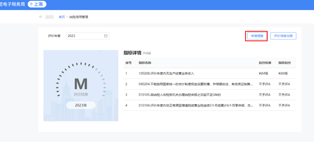
Task: Select row 100208 评价年度内无生产经营业务收入
Action: click(x=166, y=73)
